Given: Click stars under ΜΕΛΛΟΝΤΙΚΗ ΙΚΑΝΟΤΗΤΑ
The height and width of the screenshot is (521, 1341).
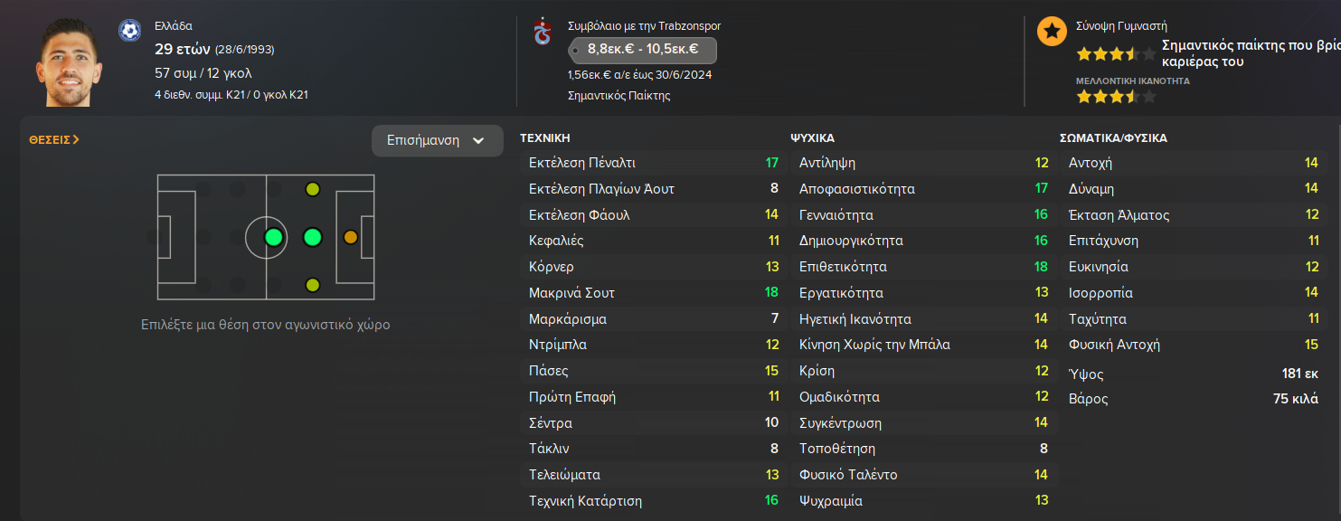Looking at the screenshot, I should tap(1115, 97).
